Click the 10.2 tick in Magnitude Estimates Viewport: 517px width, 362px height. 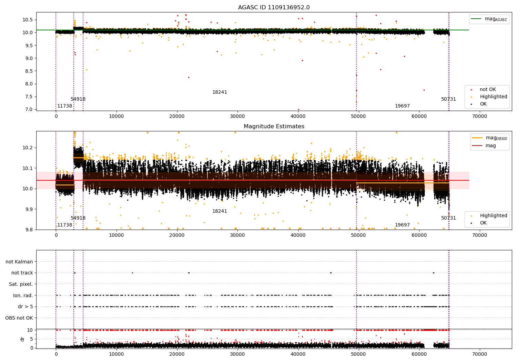click(x=28, y=148)
